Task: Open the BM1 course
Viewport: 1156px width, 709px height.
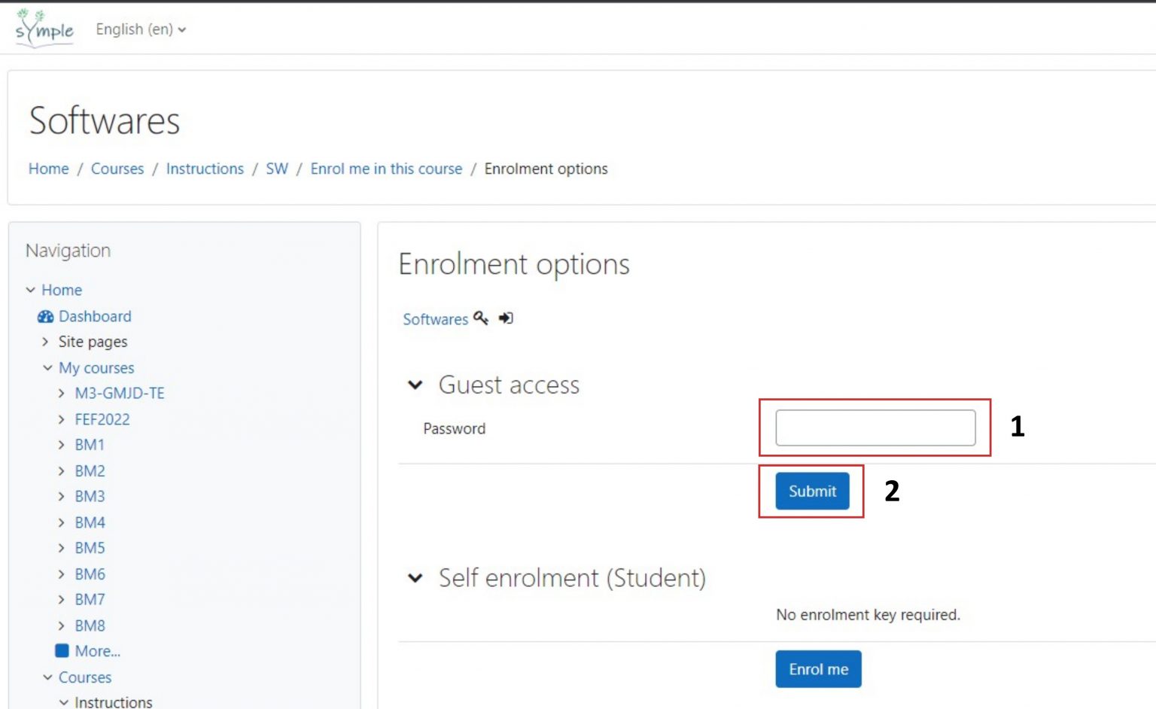Action: (x=90, y=445)
